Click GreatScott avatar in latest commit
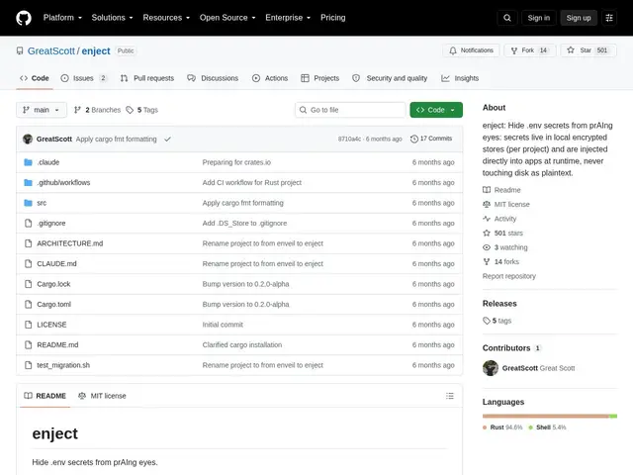Viewport: 633px width, 475px height. pyautogui.click(x=28, y=139)
